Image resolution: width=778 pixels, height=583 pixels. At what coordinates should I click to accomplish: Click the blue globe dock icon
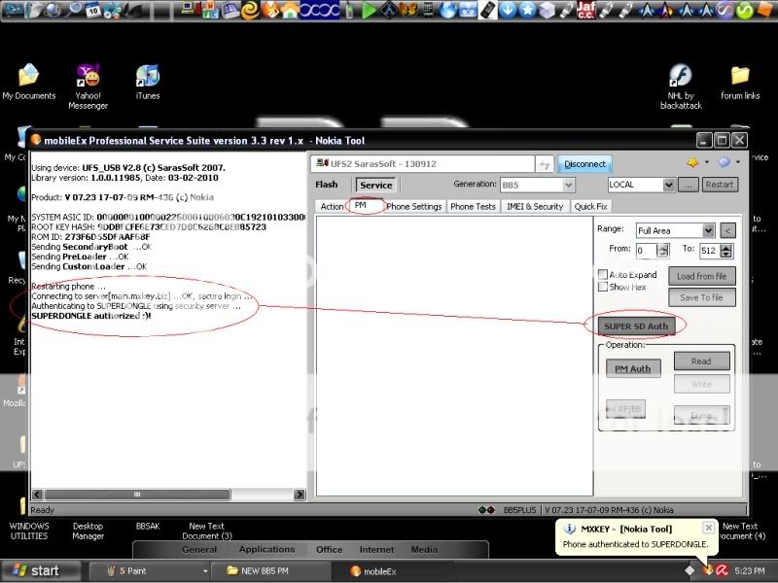coord(448,11)
